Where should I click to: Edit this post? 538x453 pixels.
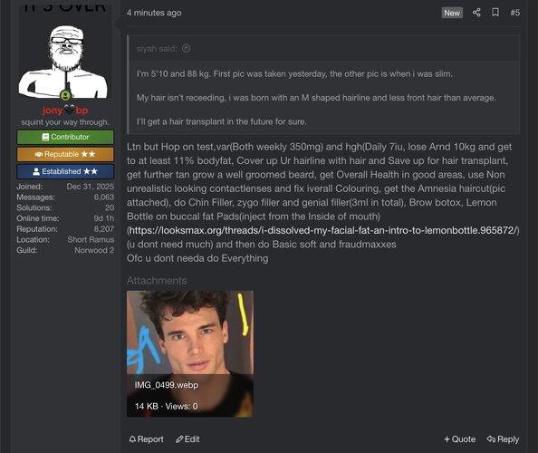pos(187,439)
